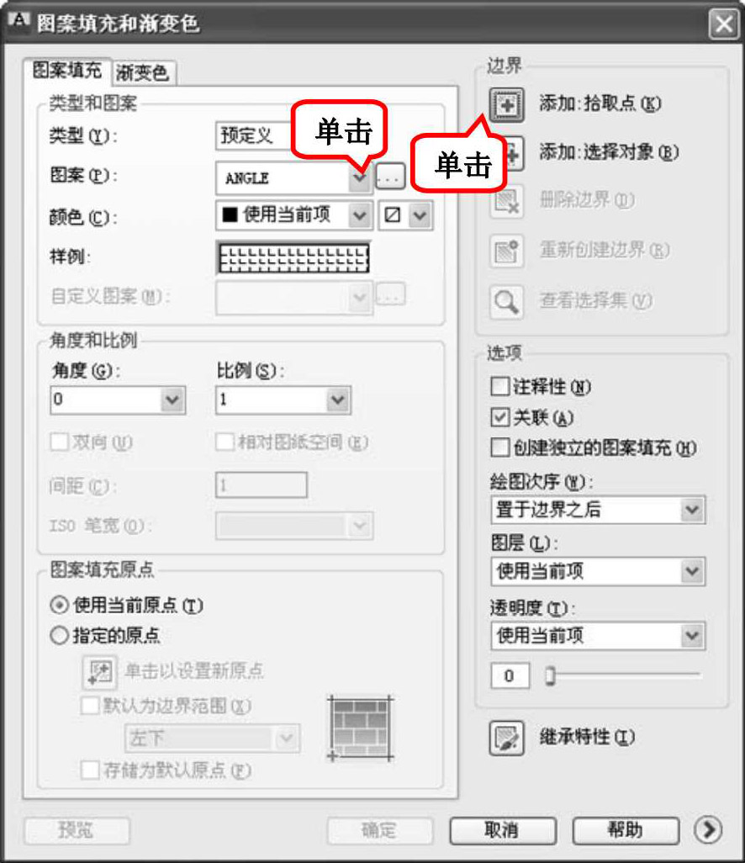Expand the dialog with the arrow button
The width and height of the screenshot is (745, 863).
[708, 829]
